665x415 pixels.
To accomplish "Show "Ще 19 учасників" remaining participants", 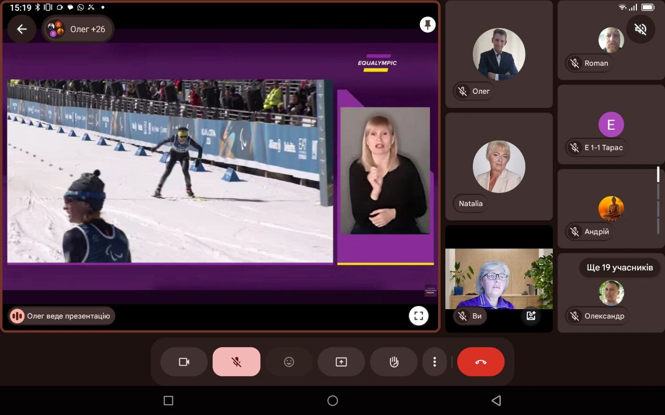I will (x=620, y=268).
